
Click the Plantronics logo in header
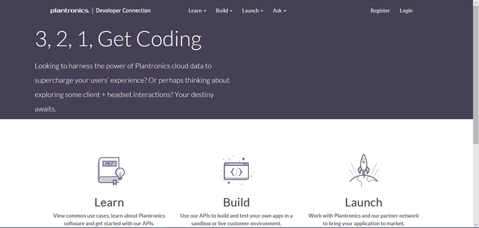[x=70, y=11]
